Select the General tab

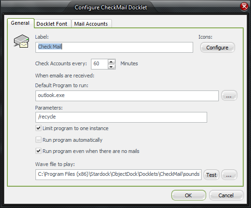point(20,23)
